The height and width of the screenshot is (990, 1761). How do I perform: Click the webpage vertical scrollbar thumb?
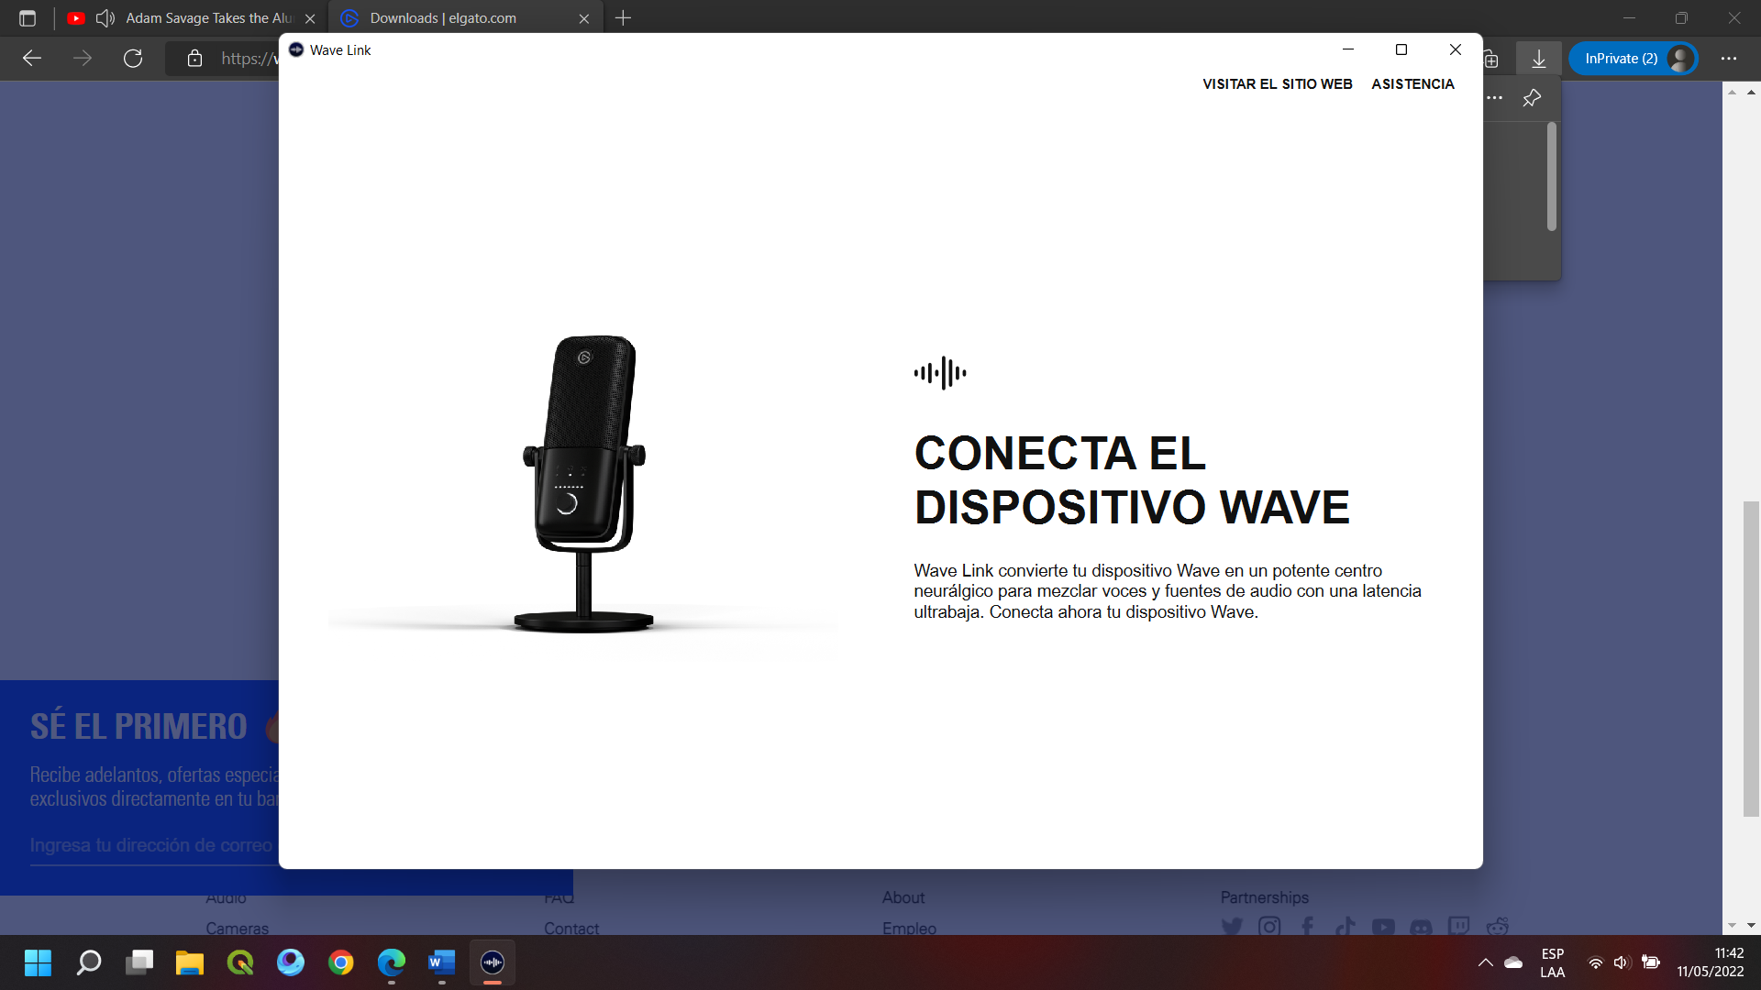(1750, 658)
